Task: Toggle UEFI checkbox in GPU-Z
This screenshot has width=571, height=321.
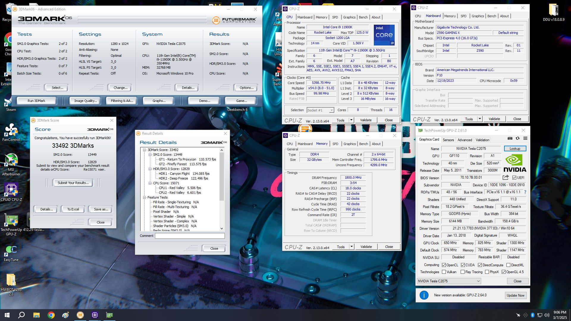Action: point(514,178)
